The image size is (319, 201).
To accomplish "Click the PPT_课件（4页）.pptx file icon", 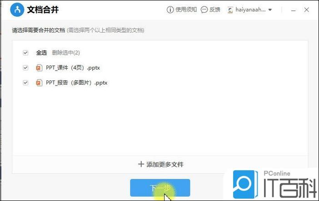I will point(39,67).
